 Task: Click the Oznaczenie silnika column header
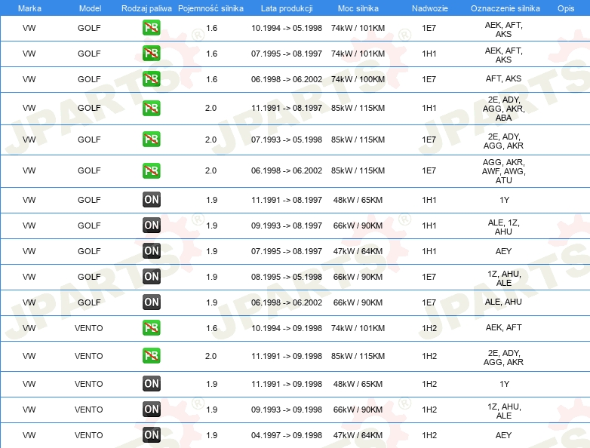click(505, 8)
